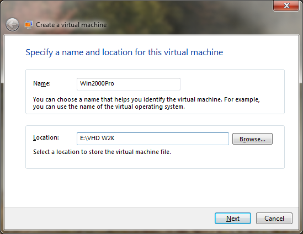Screen dimensions: 303x234
Task: Click the virtual machine wizard icon
Action: pyautogui.click(x=29, y=25)
